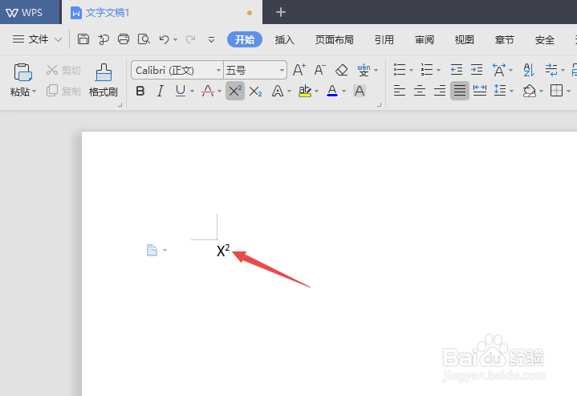
Task: Expand underline style dropdown arrow
Action: tap(192, 92)
